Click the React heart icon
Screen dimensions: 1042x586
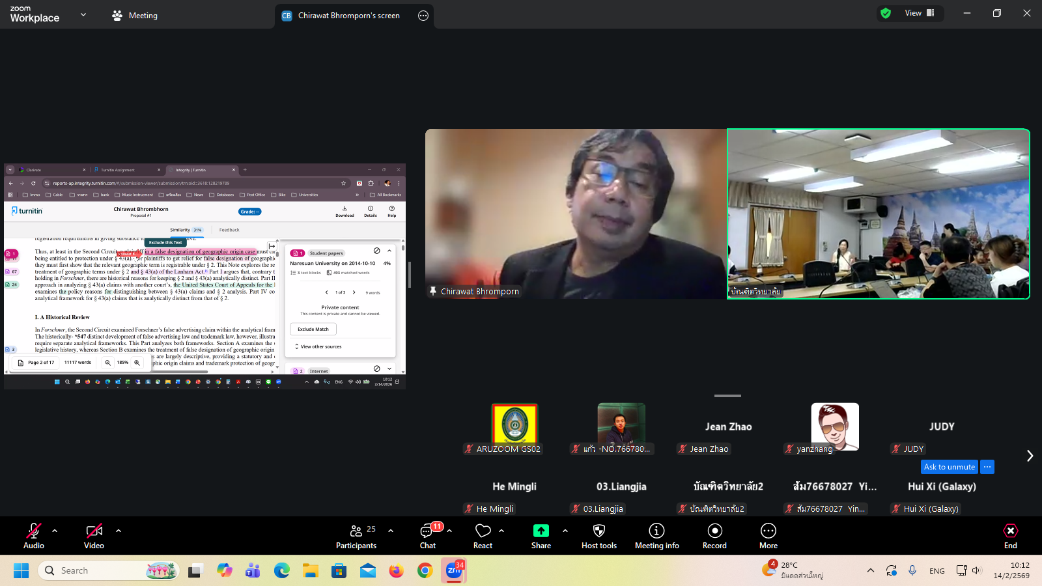(x=483, y=535)
